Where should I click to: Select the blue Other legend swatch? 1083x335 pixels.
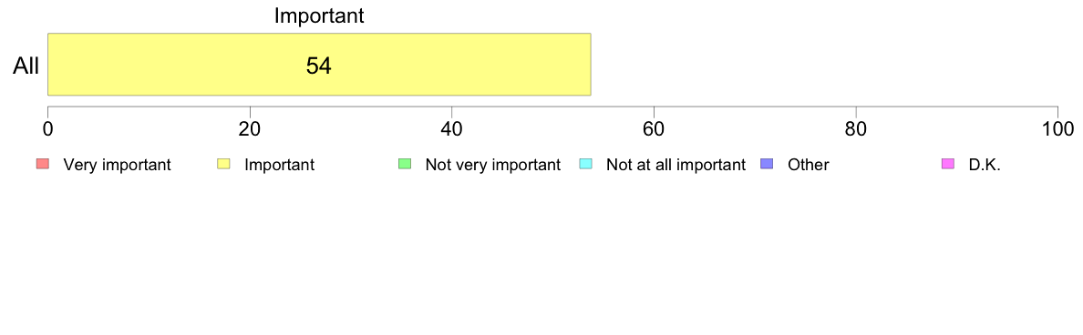tap(767, 164)
